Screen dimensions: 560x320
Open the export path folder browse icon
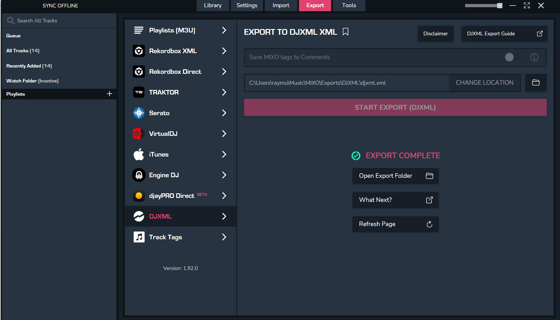[x=536, y=83]
